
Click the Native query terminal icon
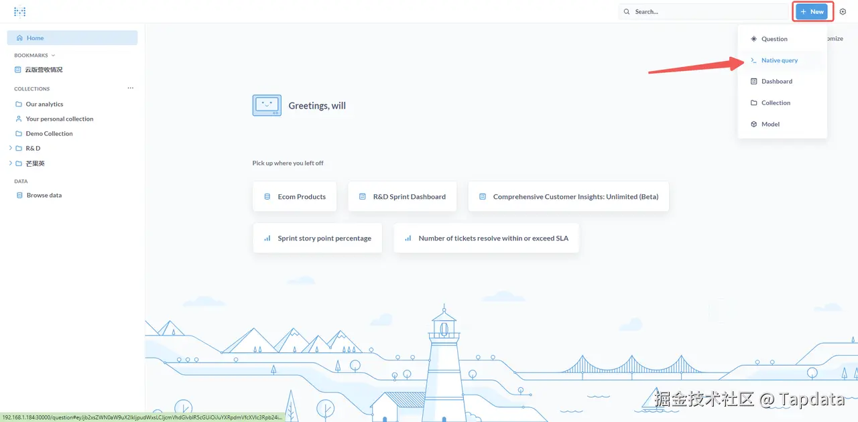pyautogui.click(x=753, y=60)
